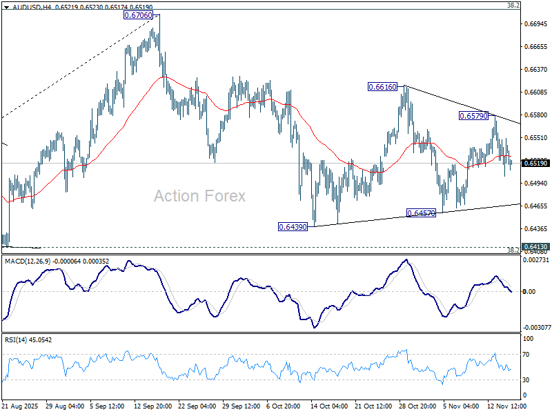Select the 38.2 Fibonacci label at top right
Screen dimensions: 552x414
(513, 6)
